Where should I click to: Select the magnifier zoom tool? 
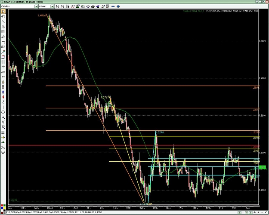3,117
